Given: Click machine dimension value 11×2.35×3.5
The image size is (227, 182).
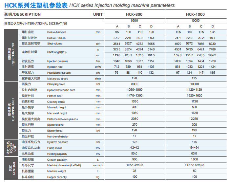Looking at the screenshot, I should (x=134, y=165).
